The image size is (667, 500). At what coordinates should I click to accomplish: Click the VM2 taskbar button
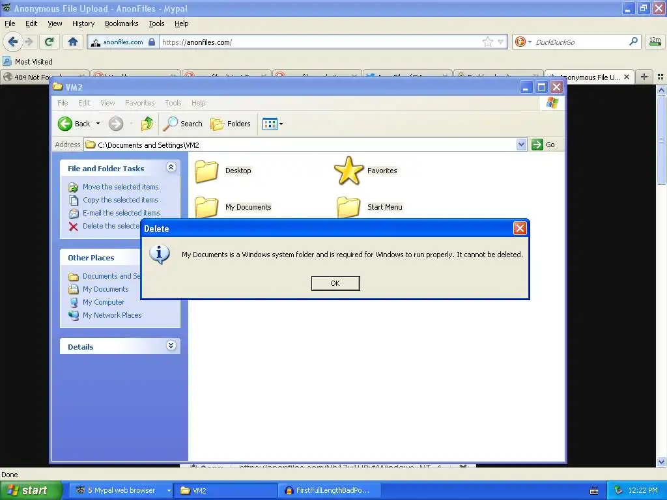(x=225, y=490)
